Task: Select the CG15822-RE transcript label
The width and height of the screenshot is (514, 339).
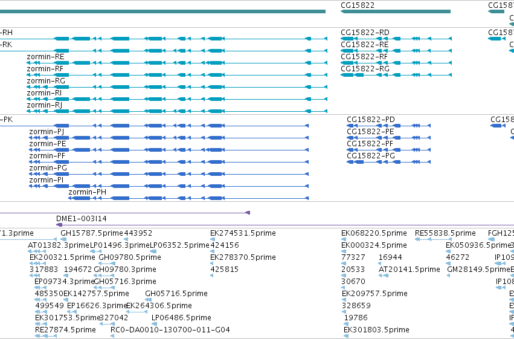Action: pos(365,45)
